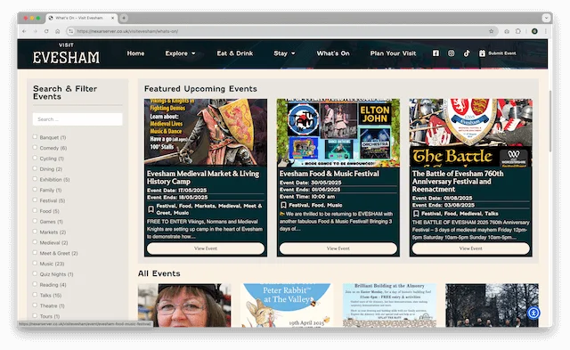This screenshot has height=350, width=570.
Task: Click View Event for Medieval Market
Action: click(x=206, y=248)
